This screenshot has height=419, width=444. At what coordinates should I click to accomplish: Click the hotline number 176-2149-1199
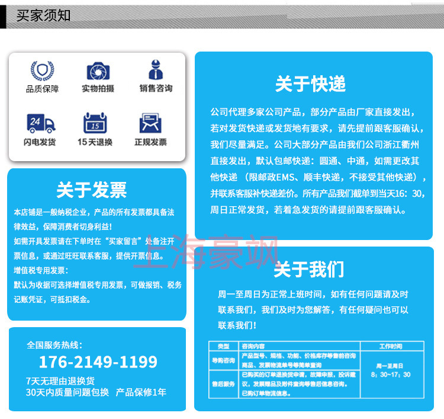pyautogui.click(x=98, y=362)
